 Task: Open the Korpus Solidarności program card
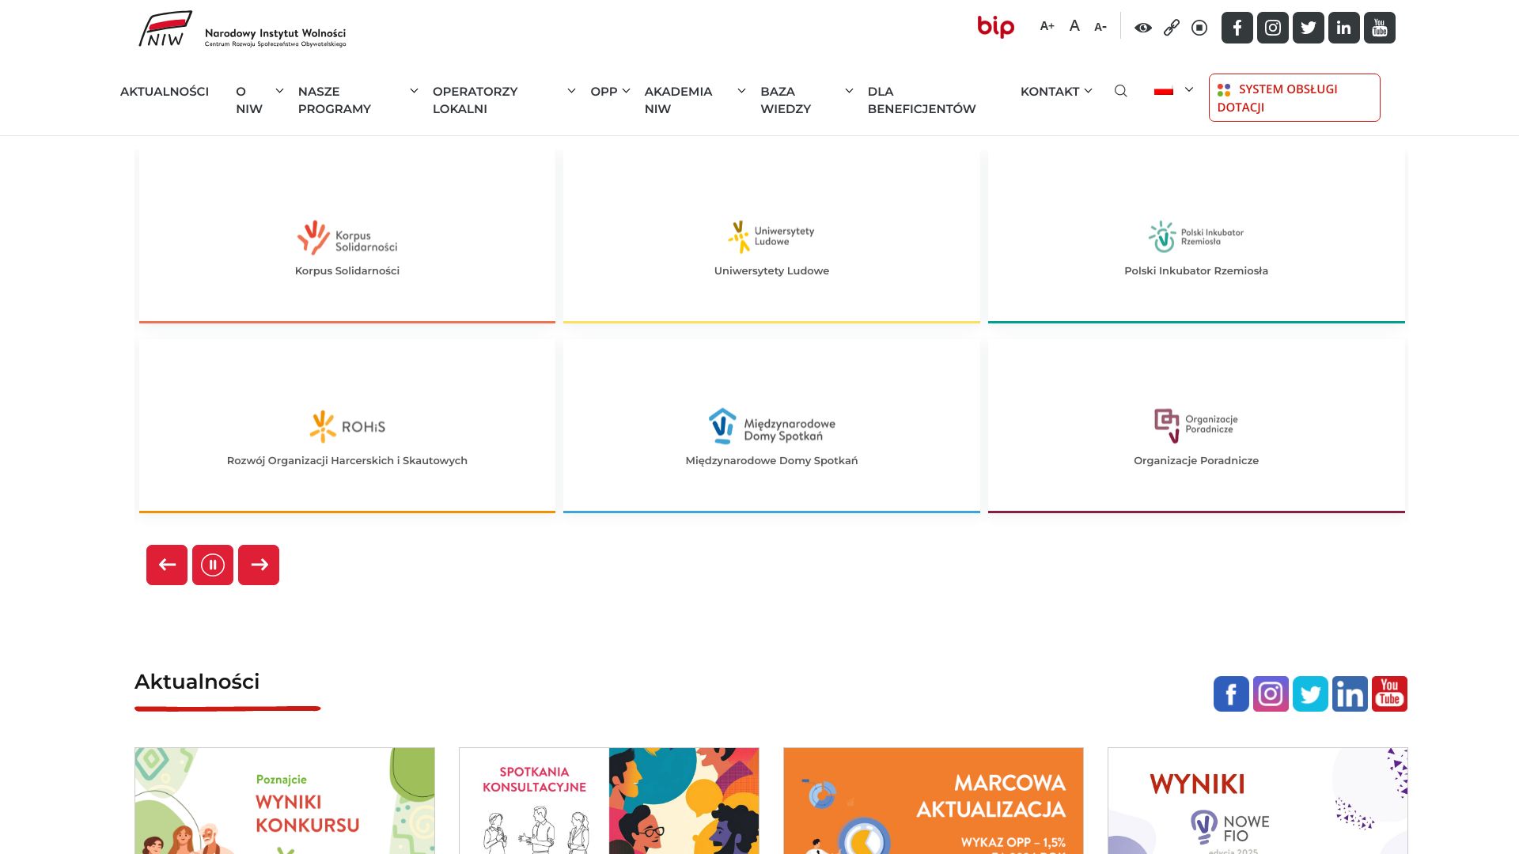(347, 236)
